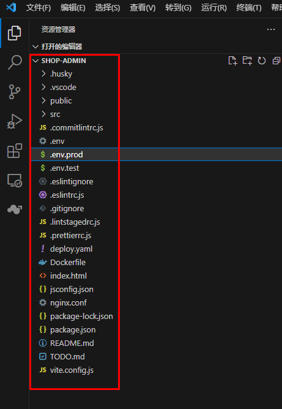Refresh the explorer file tree
This screenshot has height=409, width=282.
click(x=262, y=61)
